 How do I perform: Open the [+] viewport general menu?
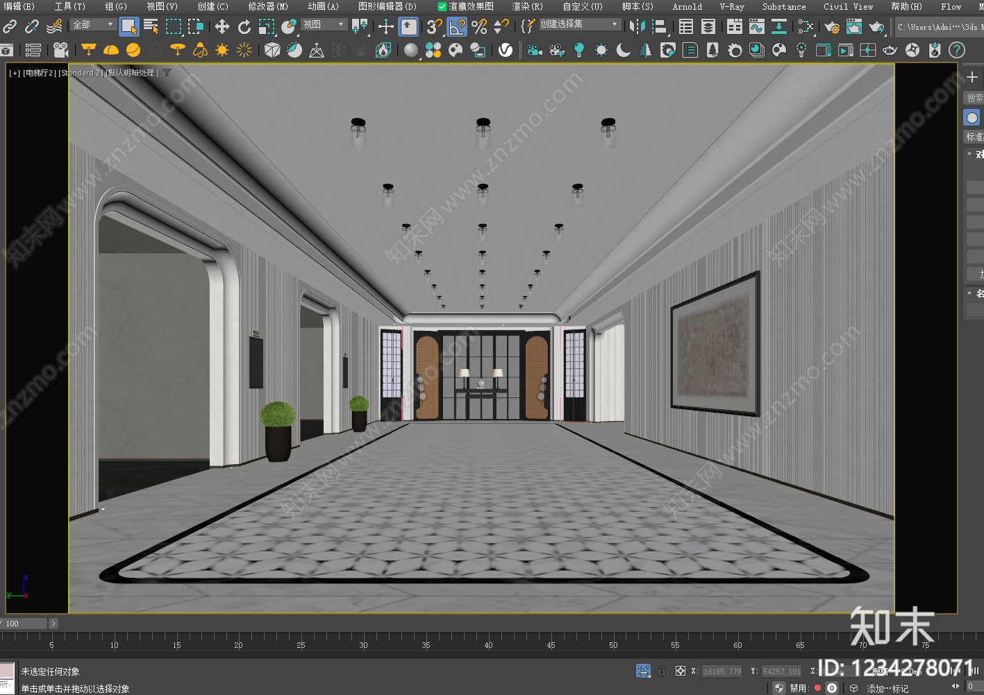point(15,73)
